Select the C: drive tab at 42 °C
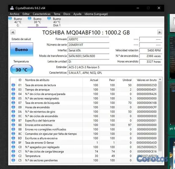Viewport: 175px width, 169px height. 18,22
